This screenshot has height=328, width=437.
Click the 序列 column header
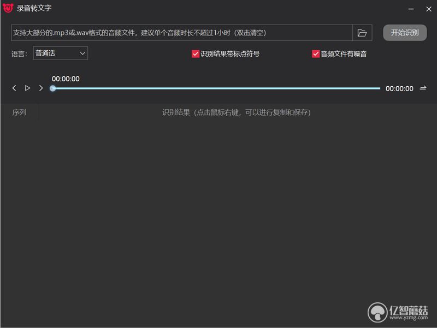coord(19,112)
